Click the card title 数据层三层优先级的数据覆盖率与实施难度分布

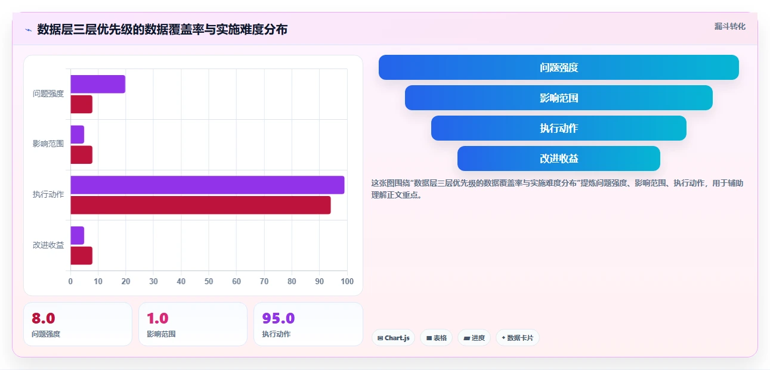point(162,29)
